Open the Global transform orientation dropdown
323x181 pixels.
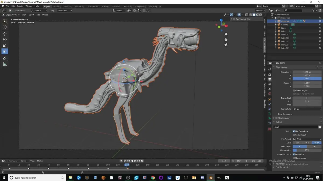[x=119, y=10]
